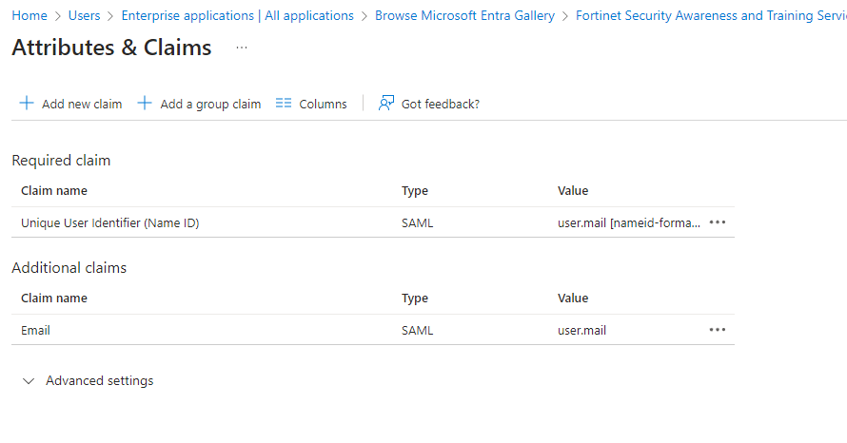Open Enterprise applications | All applications breadcrumb

tap(237, 16)
